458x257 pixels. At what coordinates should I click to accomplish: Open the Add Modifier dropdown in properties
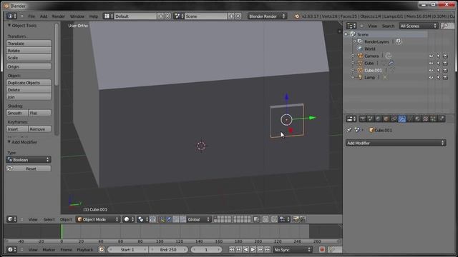[396, 143]
